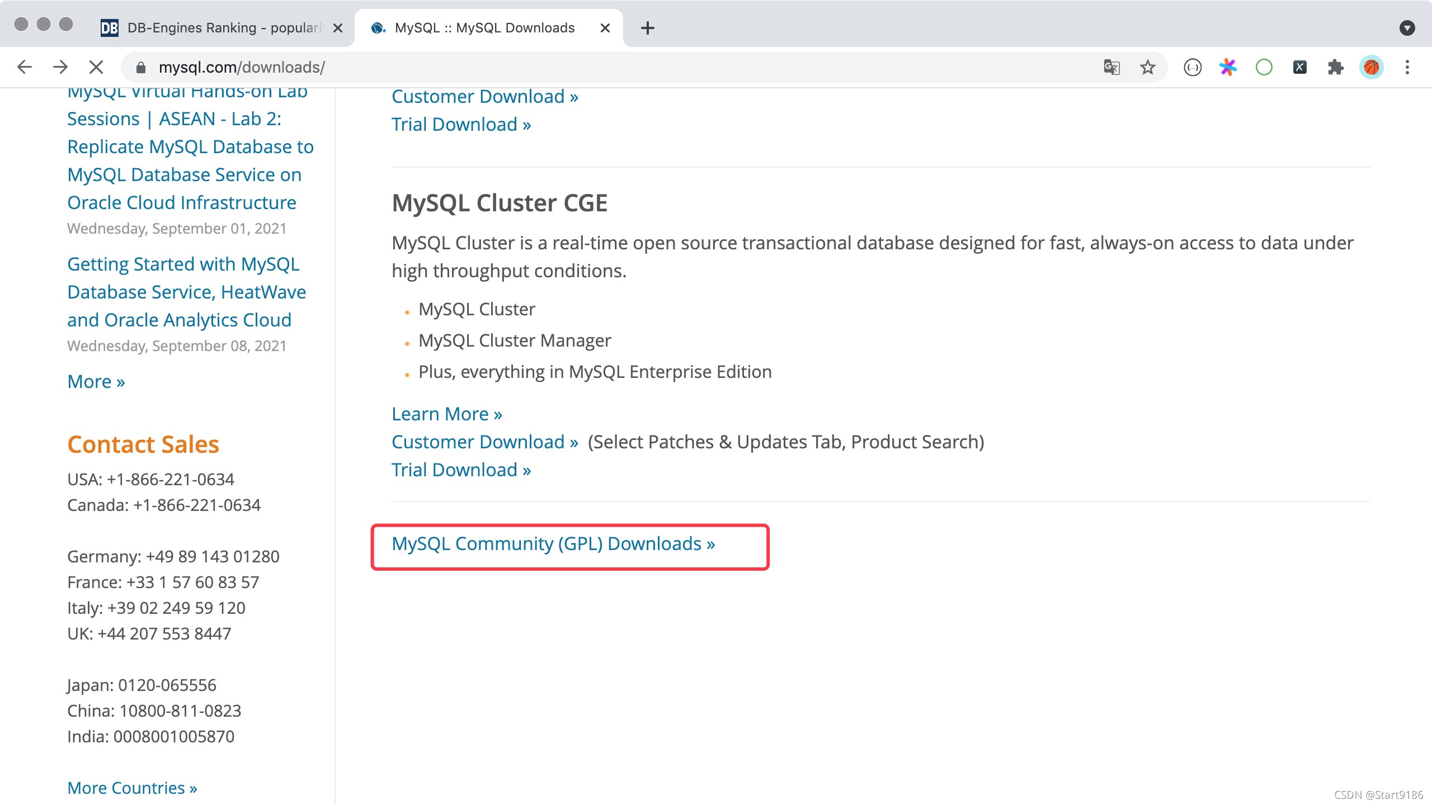Click the colorful pinwheel extension icon
The image size is (1432, 805).
click(1228, 67)
